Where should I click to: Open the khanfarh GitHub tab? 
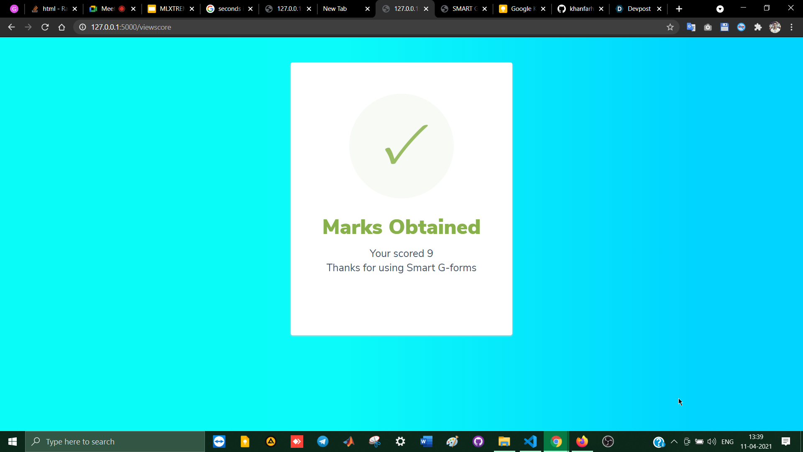(x=581, y=9)
